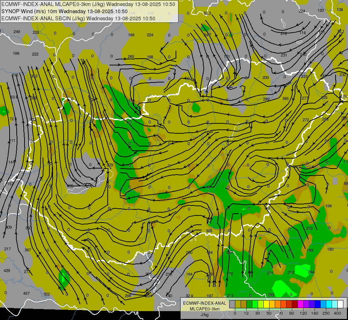Click the map value 116
The width and height of the screenshot is (348, 320).
pos(303,33)
